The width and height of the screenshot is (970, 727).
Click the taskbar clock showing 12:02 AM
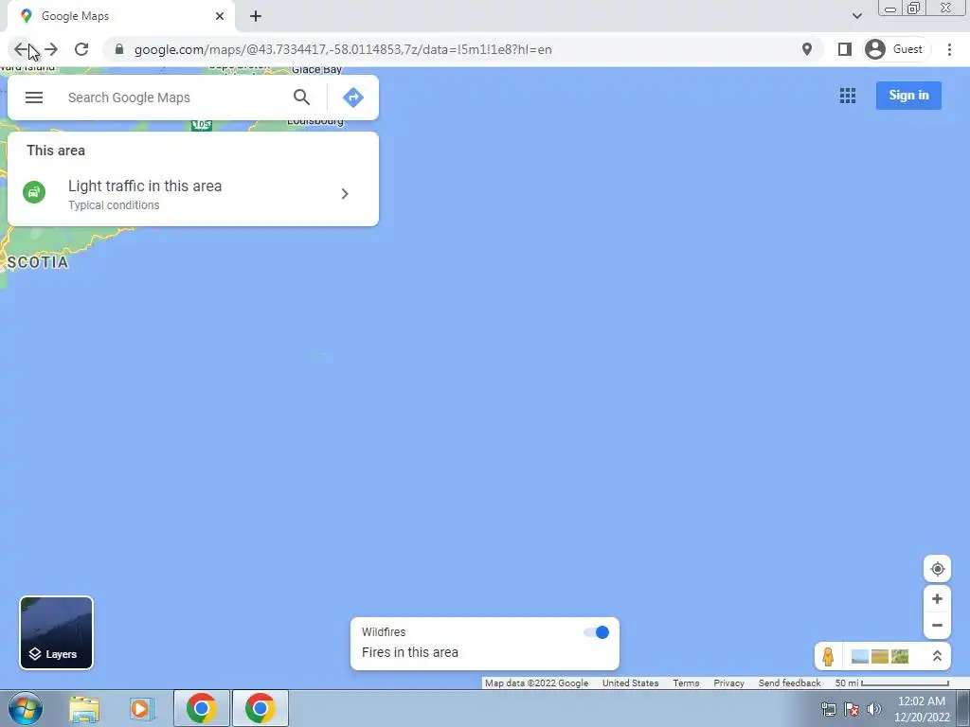[x=922, y=708]
